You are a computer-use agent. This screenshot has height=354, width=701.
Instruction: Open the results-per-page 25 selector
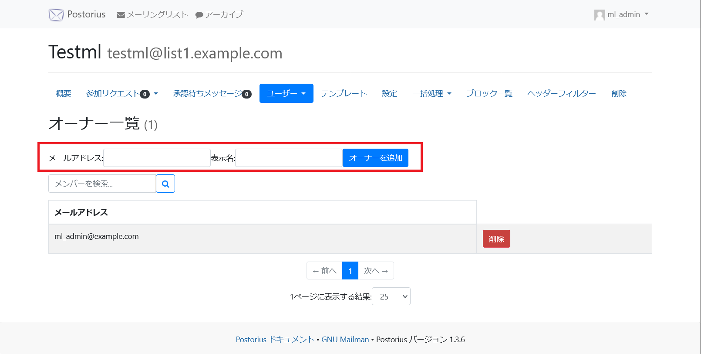(x=391, y=296)
